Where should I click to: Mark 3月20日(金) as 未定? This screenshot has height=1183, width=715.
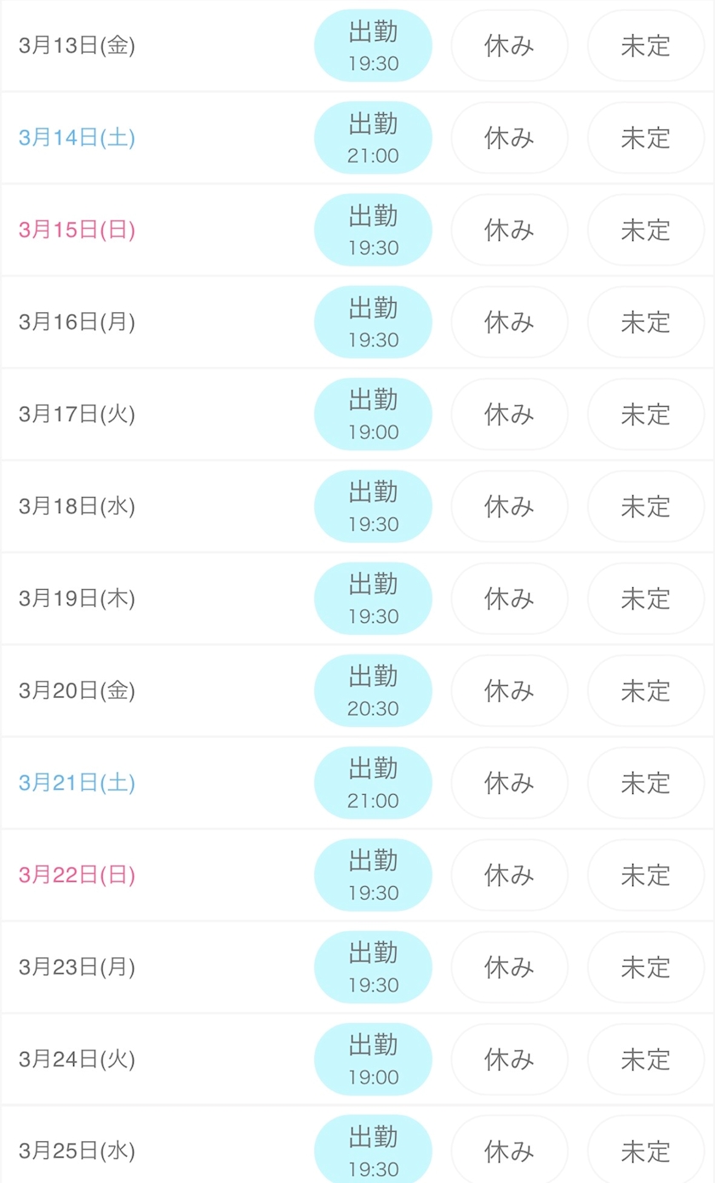646,691
